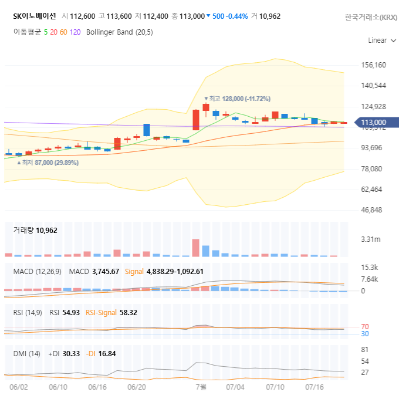The height and width of the screenshot is (409, 399).
Task: Click the 거래량 volume label
Action: 23,231
